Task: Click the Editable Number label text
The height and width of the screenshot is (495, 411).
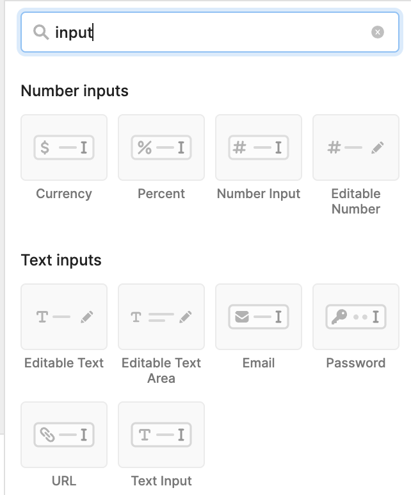Action: point(356,201)
